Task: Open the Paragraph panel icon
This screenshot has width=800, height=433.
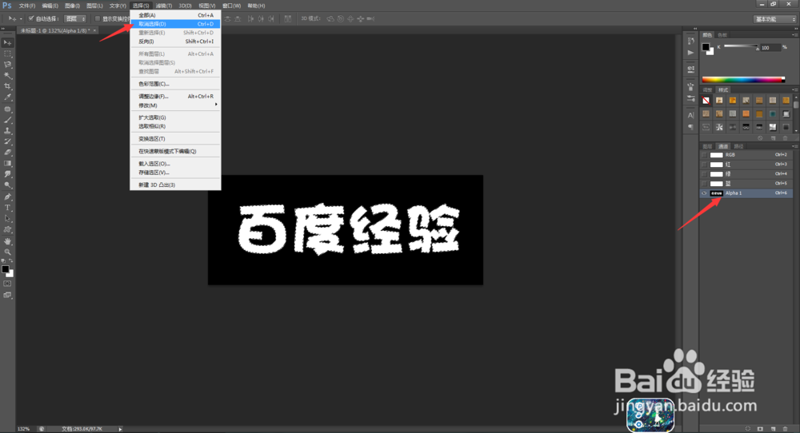Action: (691, 127)
